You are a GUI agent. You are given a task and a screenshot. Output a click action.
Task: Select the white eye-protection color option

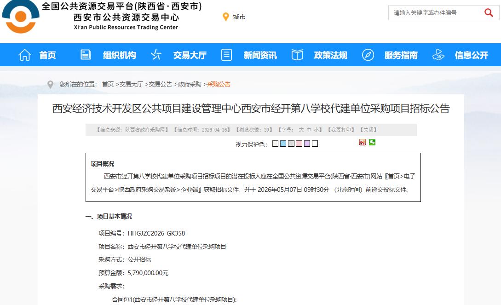point(314,143)
